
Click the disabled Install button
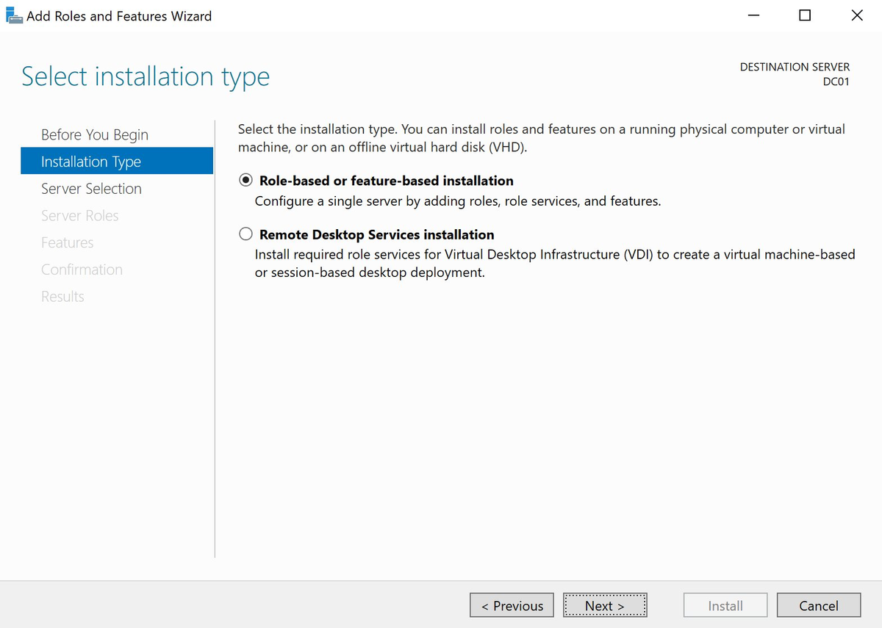(725, 604)
